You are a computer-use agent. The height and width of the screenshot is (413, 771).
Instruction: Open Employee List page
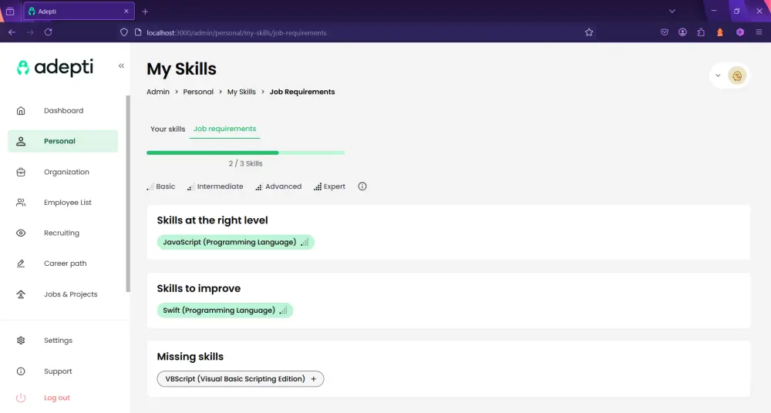63,203
